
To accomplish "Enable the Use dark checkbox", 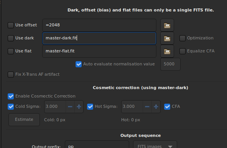I will [11, 38].
